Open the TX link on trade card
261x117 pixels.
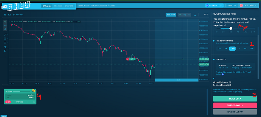(x=34, y=102)
